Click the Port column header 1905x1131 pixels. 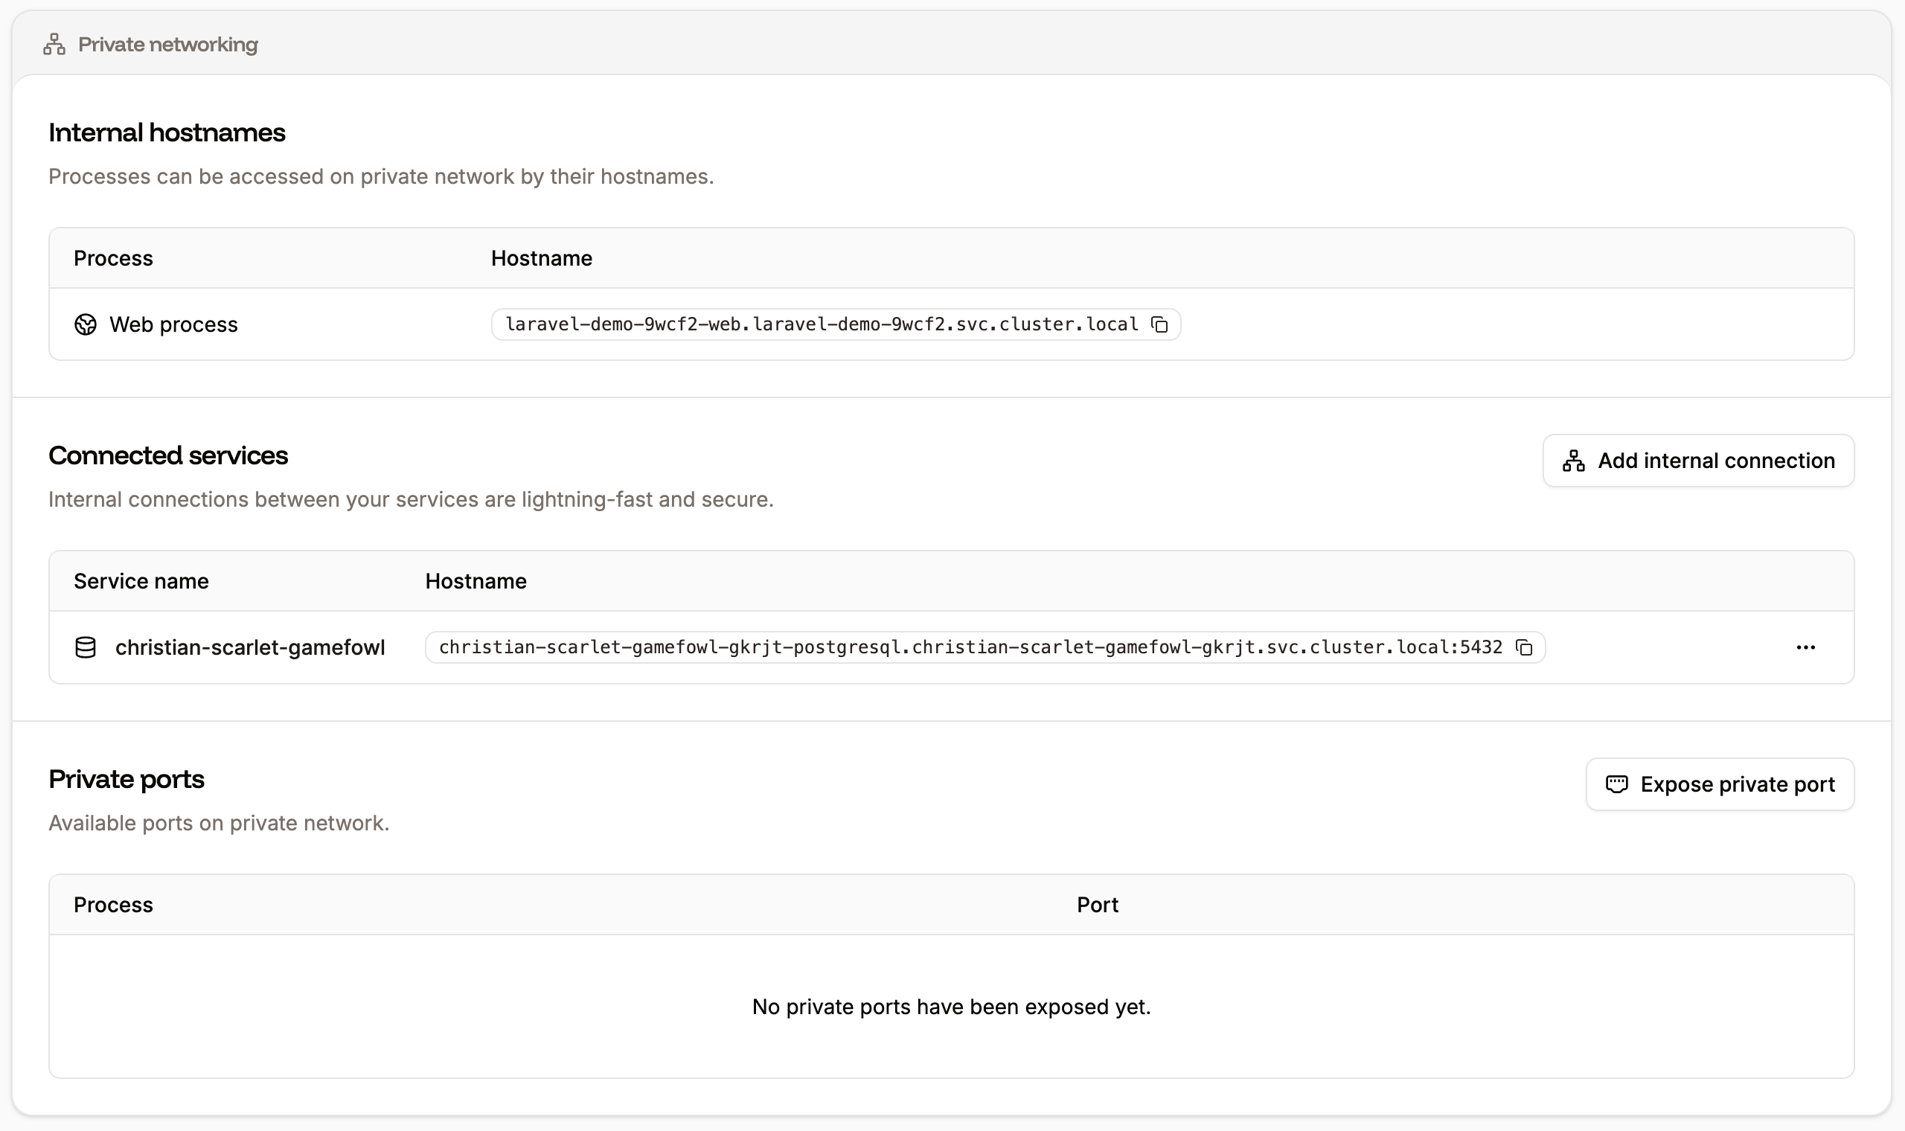click(x=1097, y=904)
